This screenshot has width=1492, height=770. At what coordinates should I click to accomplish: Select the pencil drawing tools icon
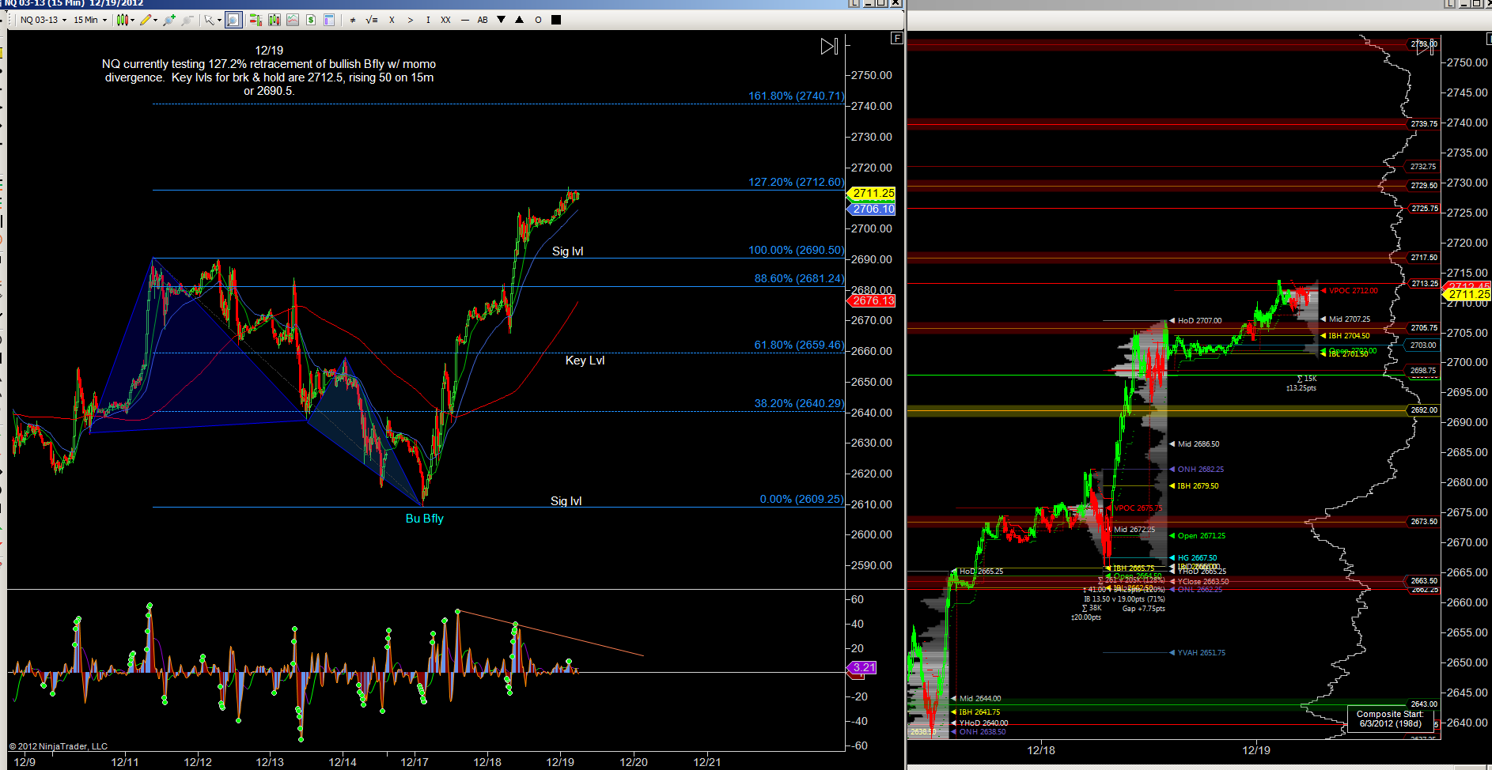tap(147, 20)
